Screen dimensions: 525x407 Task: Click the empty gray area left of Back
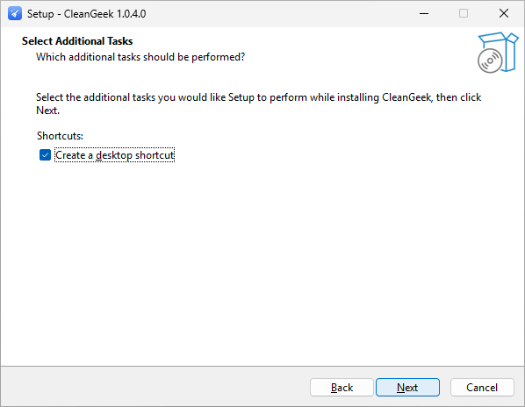[x=154, y=387]
